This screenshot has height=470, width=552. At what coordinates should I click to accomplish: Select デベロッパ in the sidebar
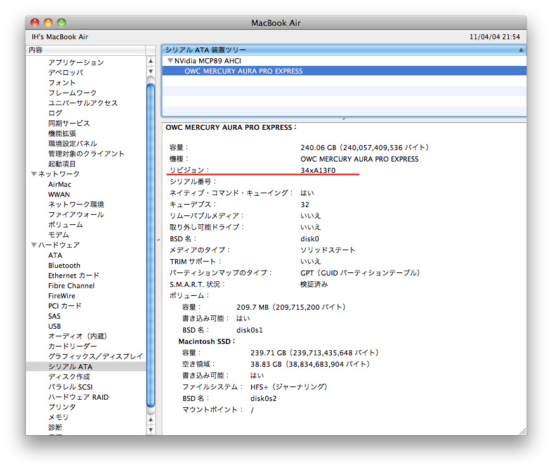66,72
